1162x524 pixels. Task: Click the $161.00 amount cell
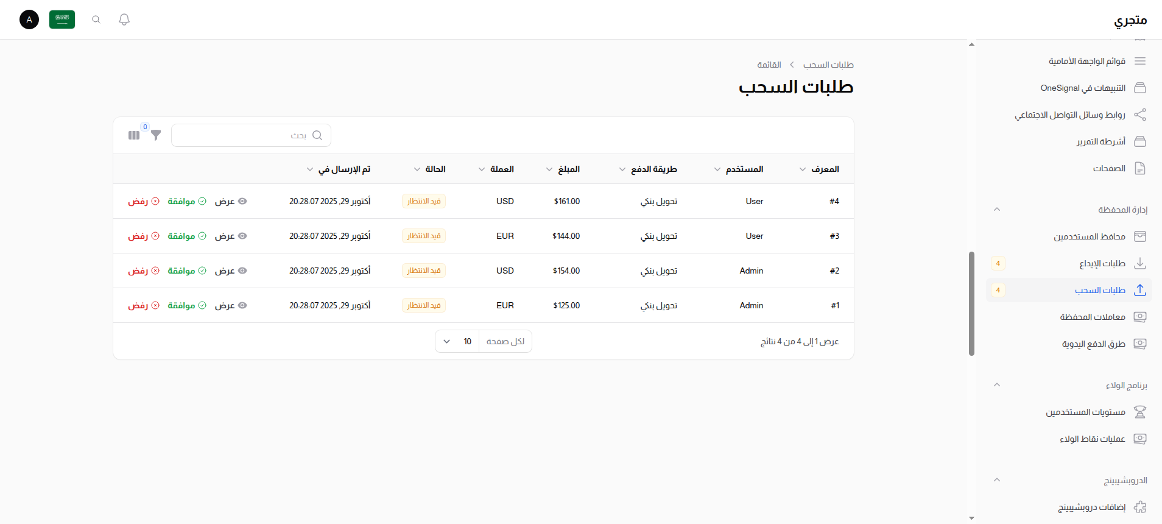pos(567,201)
